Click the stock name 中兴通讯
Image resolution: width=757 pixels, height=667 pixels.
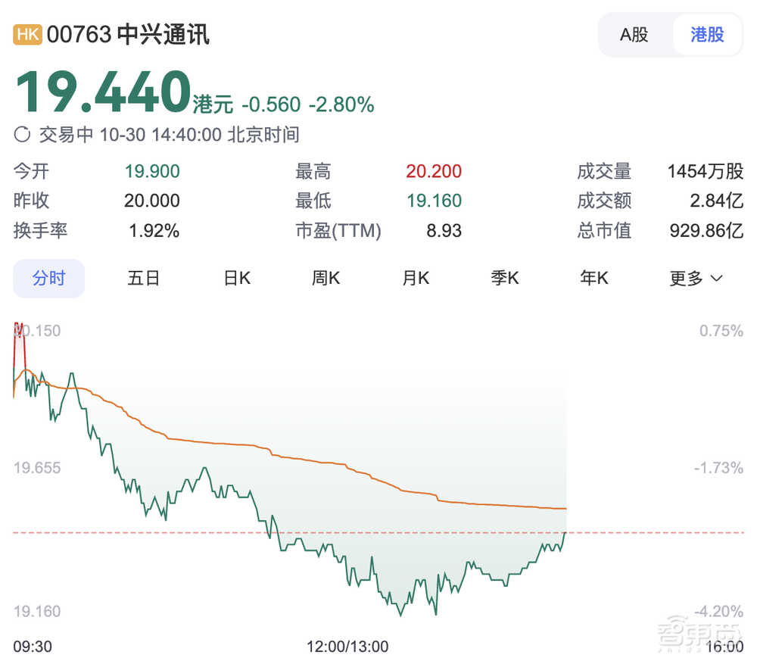[163, 34]
